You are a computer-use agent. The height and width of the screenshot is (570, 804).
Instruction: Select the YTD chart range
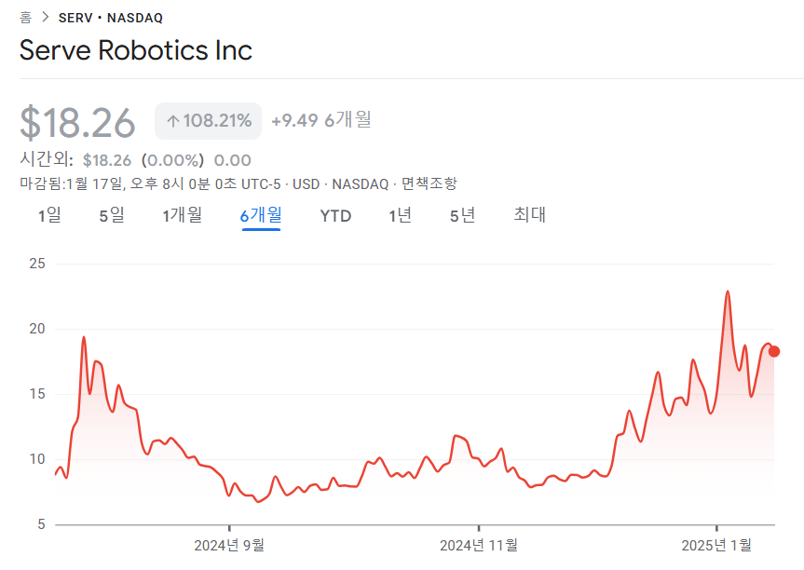pyautogui.click(x=335, y=215)
